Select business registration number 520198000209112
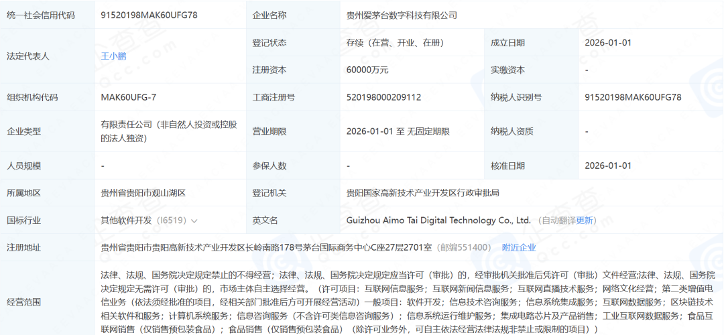This screenshot has height=335, width=724. click(383, 97)
